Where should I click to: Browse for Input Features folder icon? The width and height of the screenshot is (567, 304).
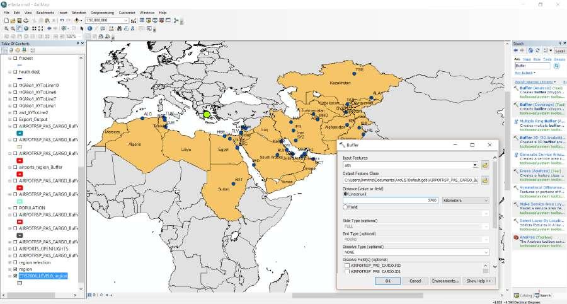click(x=485, y=165)
